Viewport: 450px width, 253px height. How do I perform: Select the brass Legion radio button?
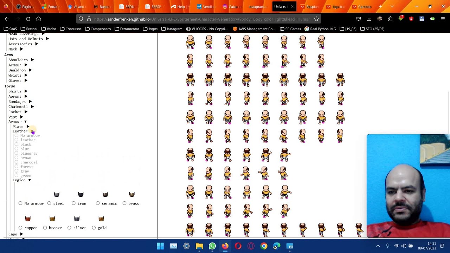point(124,203)
